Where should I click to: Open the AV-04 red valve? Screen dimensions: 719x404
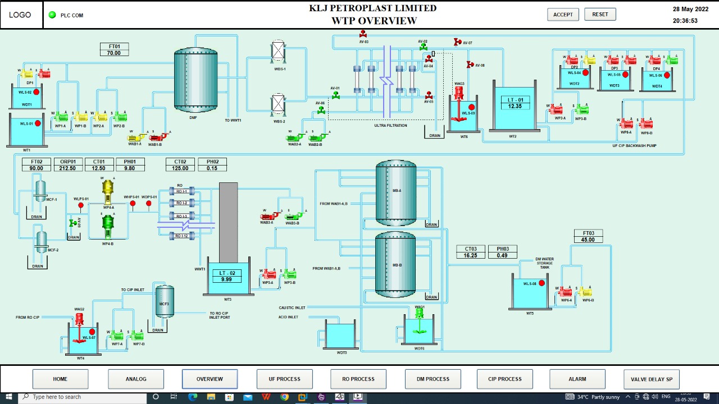pyautogui.click(x=429, y=59)
